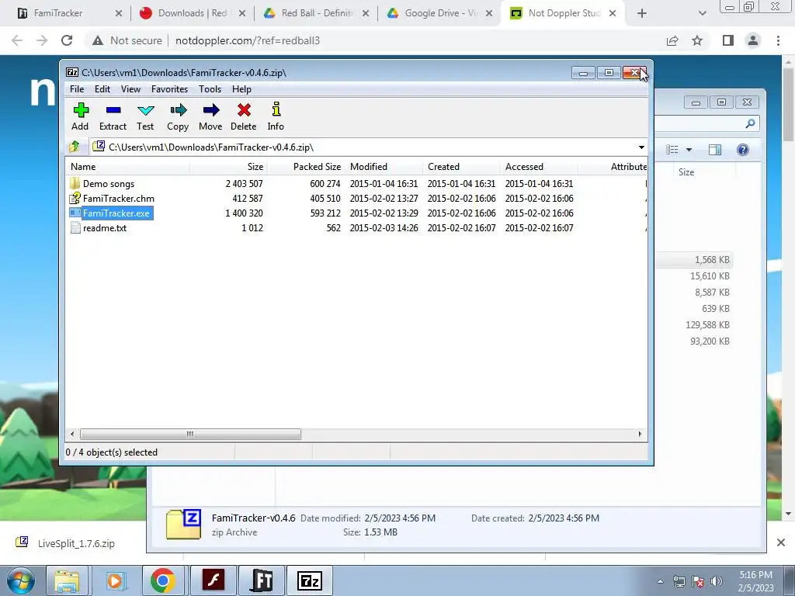This screenshot has width=795, height=596.
Task: Reload the notdoppler.com page
Action: [67, 40]
